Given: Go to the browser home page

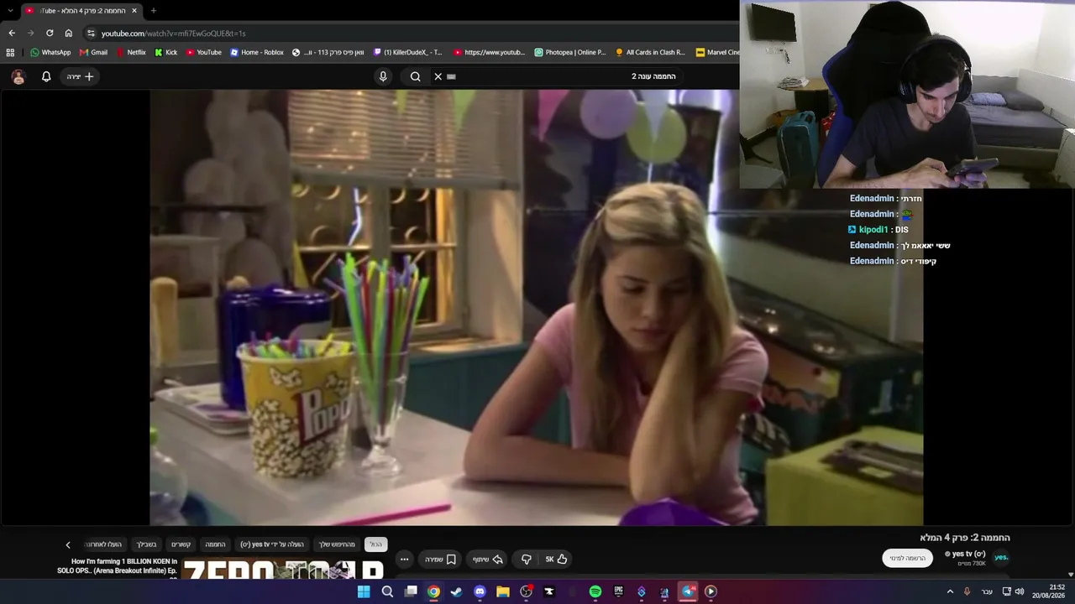Looking at the screenshot, I should coord(69,33).
